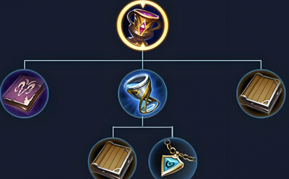Click the blue swirl pendant charm icon
This screenshot has height=179, width=289.
tap(173, 158)
